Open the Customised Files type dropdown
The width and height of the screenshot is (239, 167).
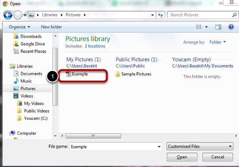click(x=200, y=147)
